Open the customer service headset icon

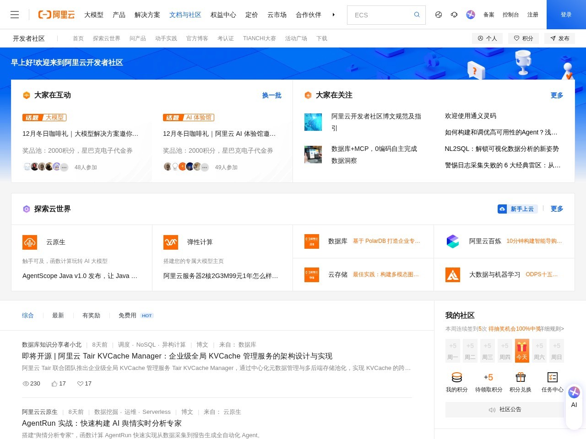(454, 15)
